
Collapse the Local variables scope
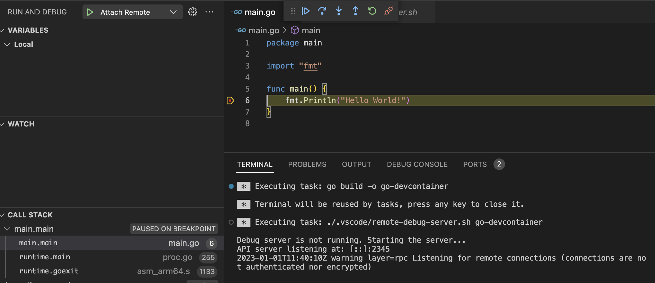[7, 44]
